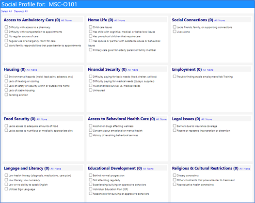The width and height of the screenshot is (255, 203).
Task: Click 'All' link next to Home Life
Action: [x=116, y=20]
